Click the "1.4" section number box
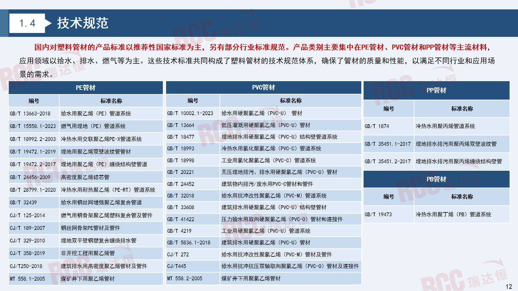 point(27,23)
